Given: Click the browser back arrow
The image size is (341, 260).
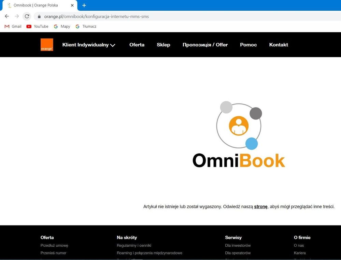Looking at the screenshot, I should pos(7,16).
